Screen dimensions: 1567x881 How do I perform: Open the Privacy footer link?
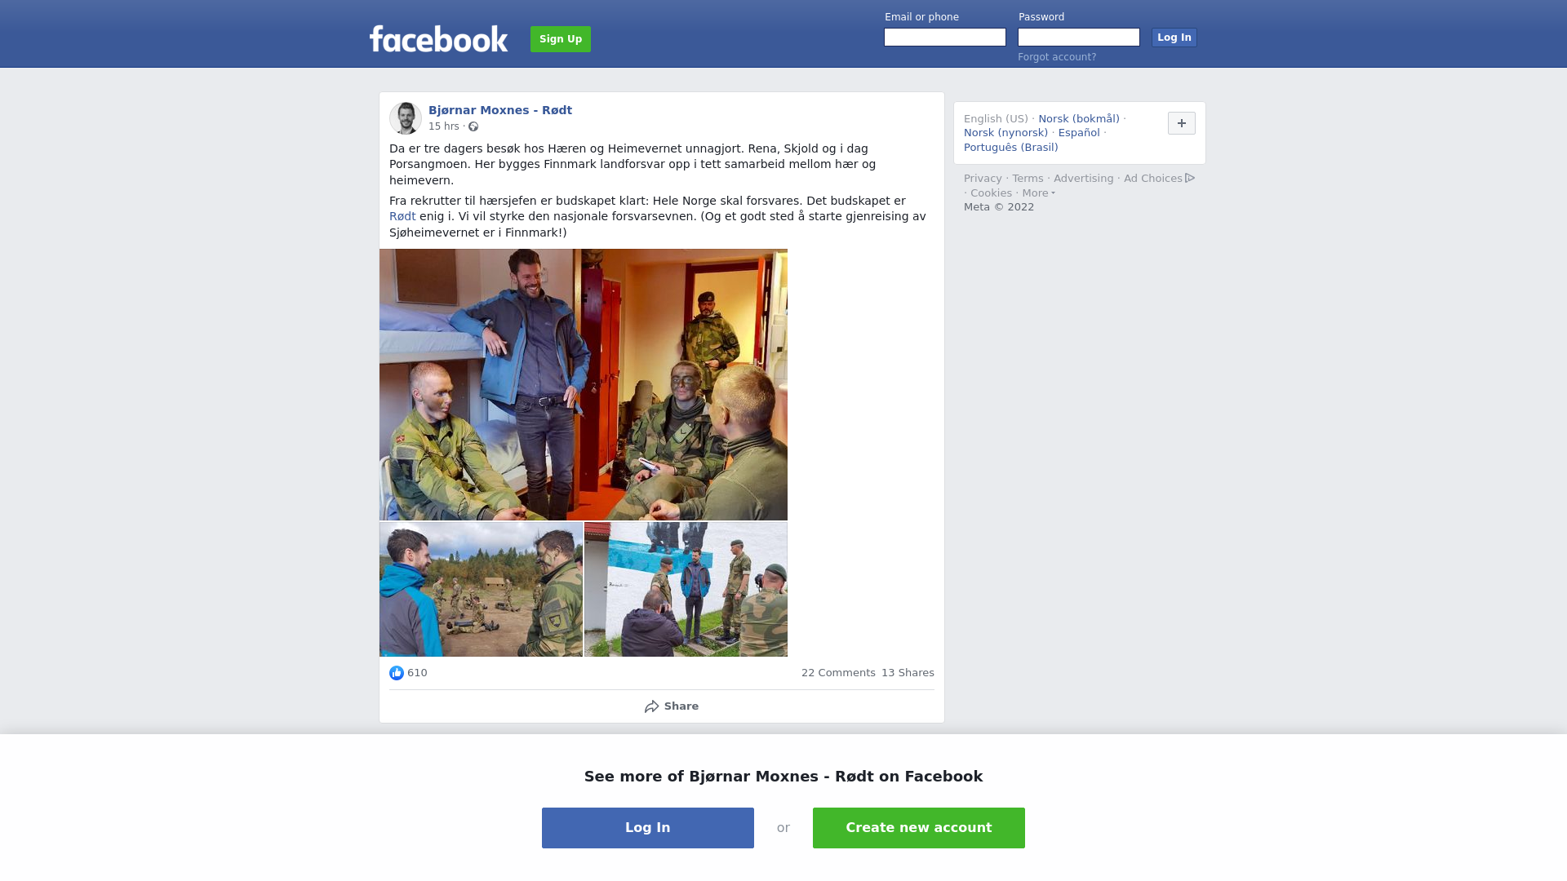983,179
